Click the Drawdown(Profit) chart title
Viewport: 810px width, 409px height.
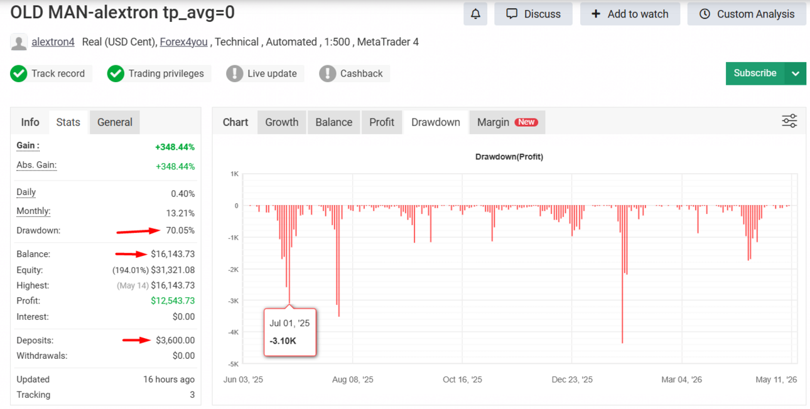[x=509, y=157]
